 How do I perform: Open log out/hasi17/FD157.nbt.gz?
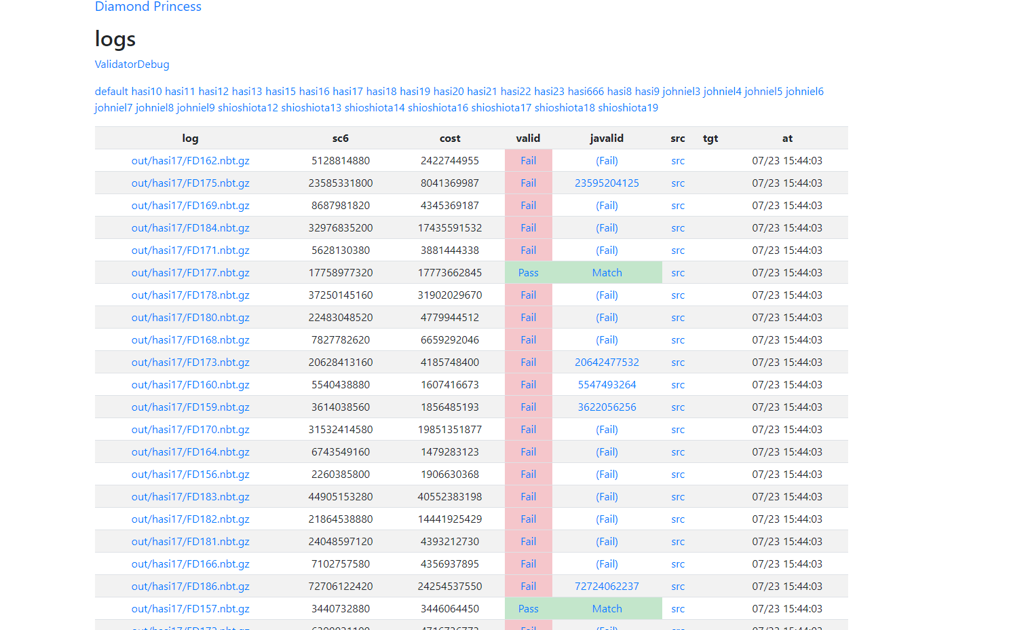(x=191, y=609)
